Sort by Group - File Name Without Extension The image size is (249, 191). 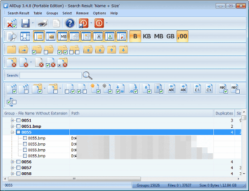(36, 113)
